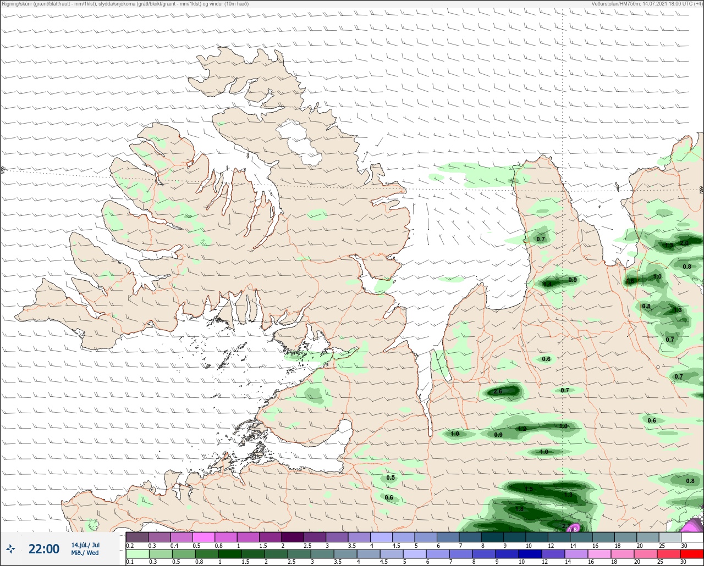Click the 1.4 precipitation value on the map
Image resolution: width=704 pixels, height=566 pixels.
[547, 284]
